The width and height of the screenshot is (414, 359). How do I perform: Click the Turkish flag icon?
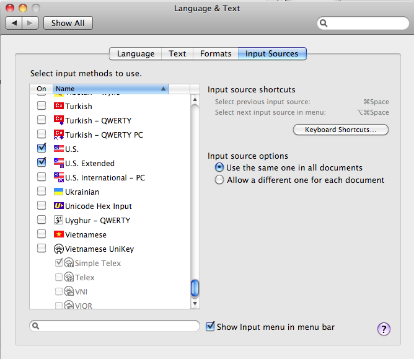tap(59, 106)
